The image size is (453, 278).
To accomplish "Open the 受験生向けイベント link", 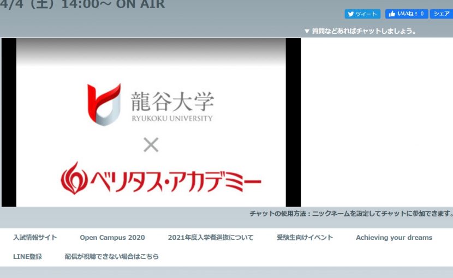I will point(305,237).
